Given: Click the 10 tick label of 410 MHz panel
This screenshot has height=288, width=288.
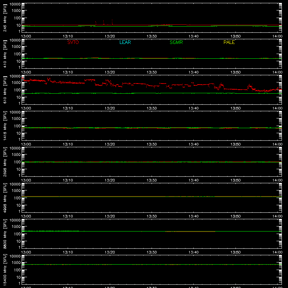Looking at the screenshot, I should pyautogui.click(x=18, y=61).
